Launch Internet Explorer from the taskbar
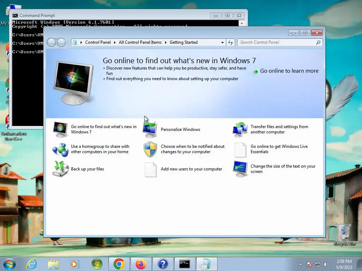 tap(31, 264)
